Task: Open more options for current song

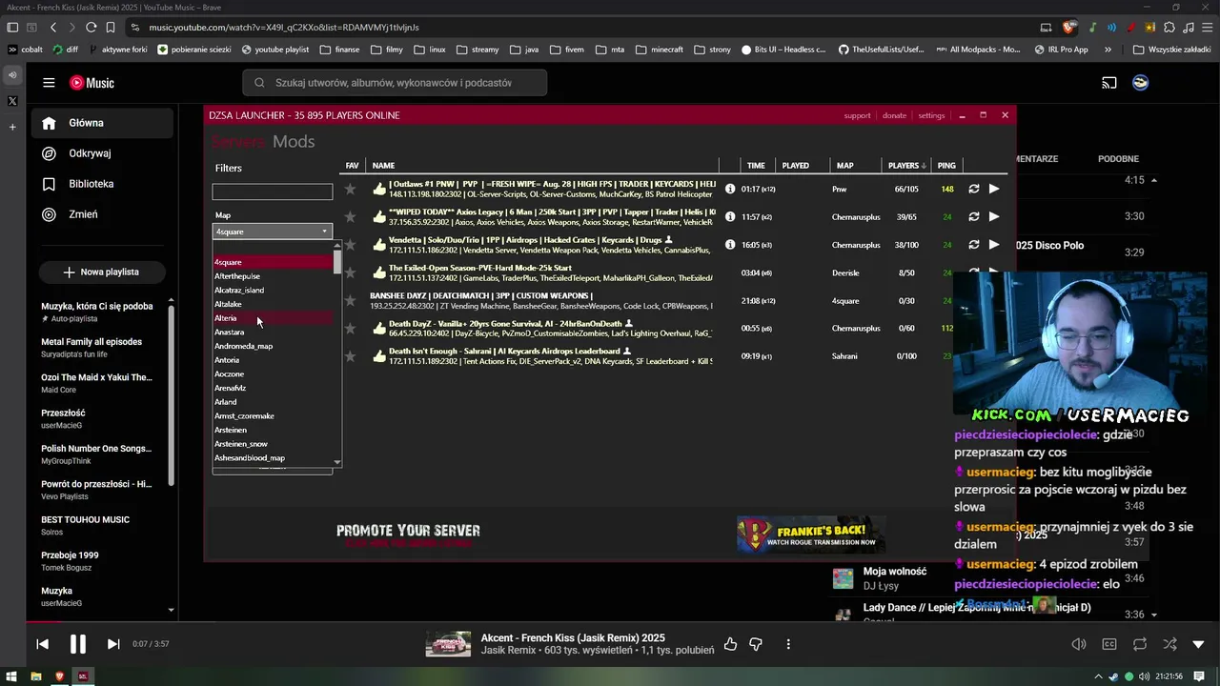Action: coord(788,644)
